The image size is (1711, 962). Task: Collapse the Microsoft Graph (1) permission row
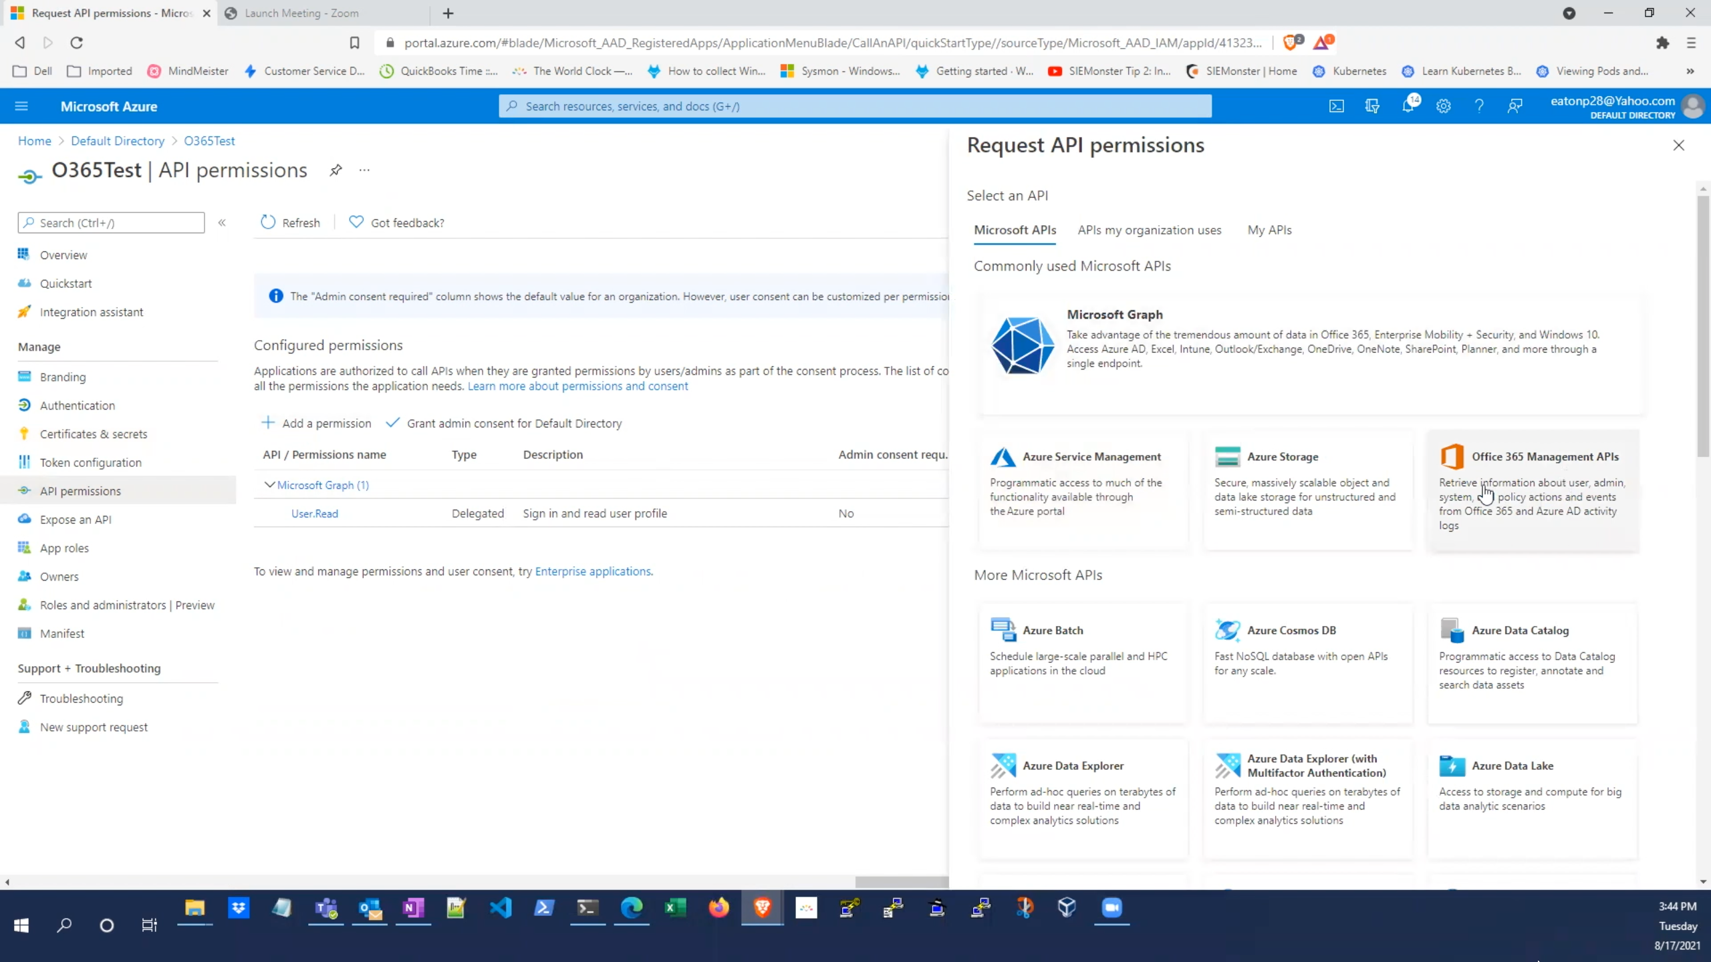click(270, 485)
